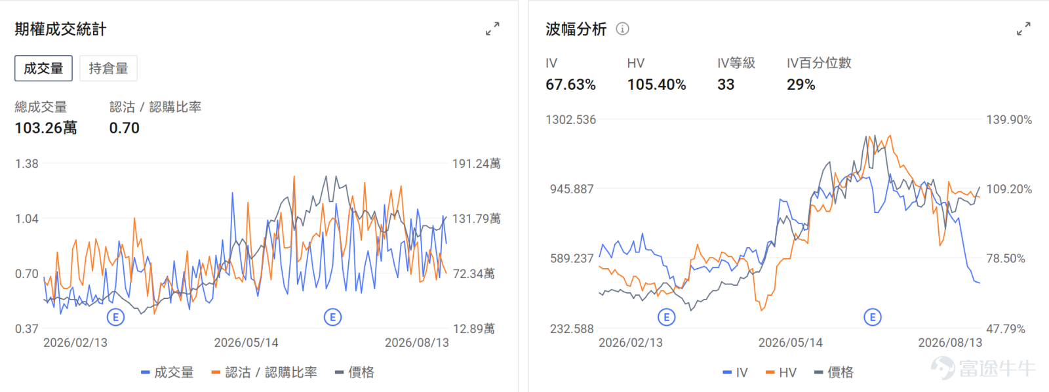Click the 589.237 price axis label
Screen dimensions: 1049x392
coord(572,258)
